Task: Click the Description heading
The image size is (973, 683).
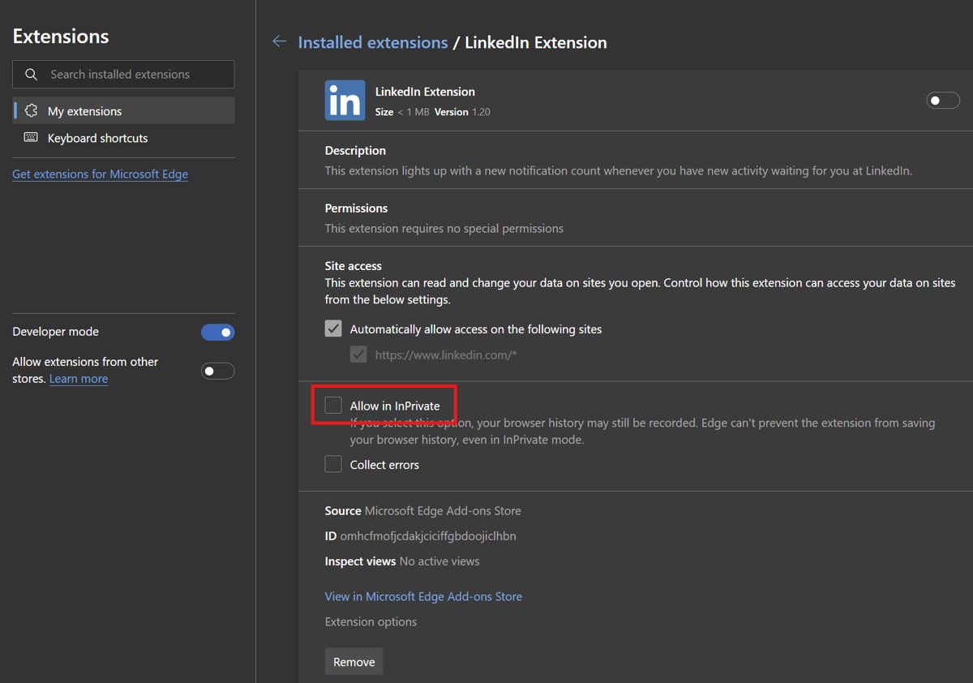Action: click(x=355, y=151)
